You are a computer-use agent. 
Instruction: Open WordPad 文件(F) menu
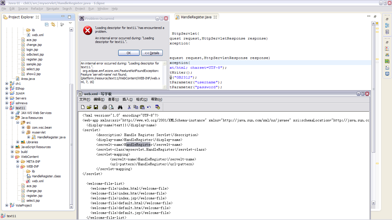coord(85,99)
